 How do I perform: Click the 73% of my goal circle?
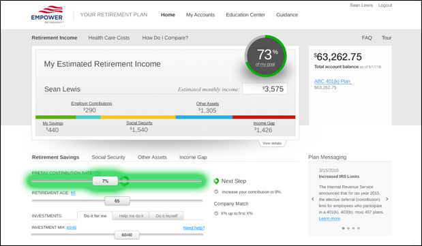(265, 56)
